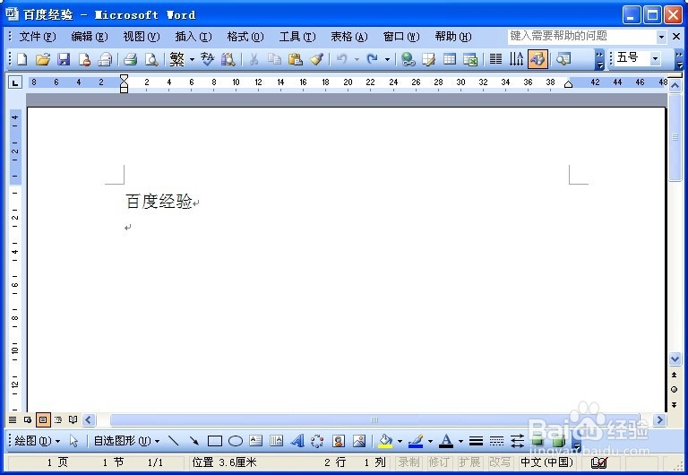Click the Redo arrow icon
688x475 pixels.
coord(373,59)
